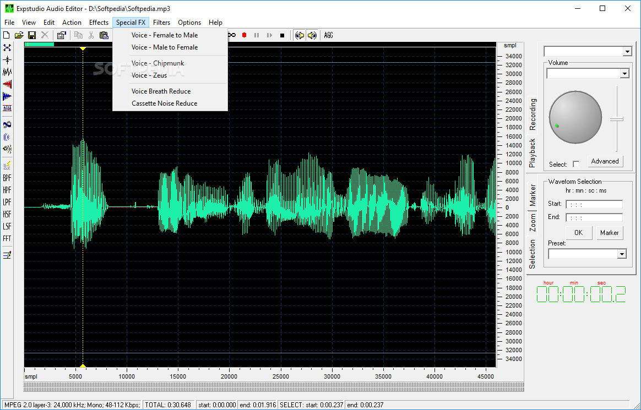Choose Voice - Female to Male

pyautogui.click(x=170, y=35)
